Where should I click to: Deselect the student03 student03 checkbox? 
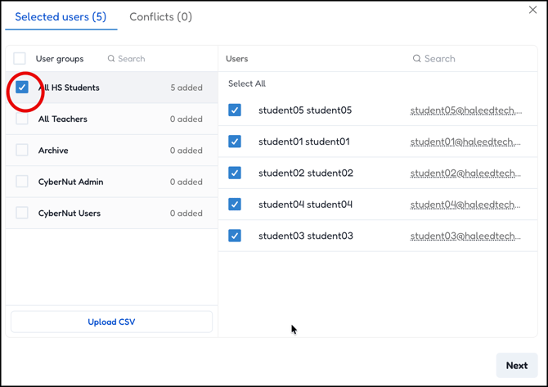[235, 236]
